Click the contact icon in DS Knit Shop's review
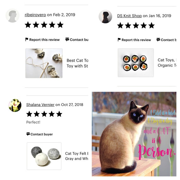Image resolution: width=180 pixels, height=180 pixels. [x=158, y=39]
